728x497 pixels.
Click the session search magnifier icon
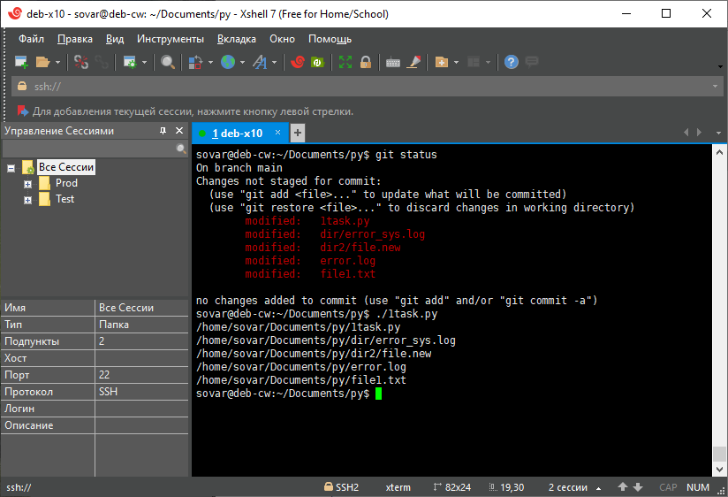tap(181, 149)
